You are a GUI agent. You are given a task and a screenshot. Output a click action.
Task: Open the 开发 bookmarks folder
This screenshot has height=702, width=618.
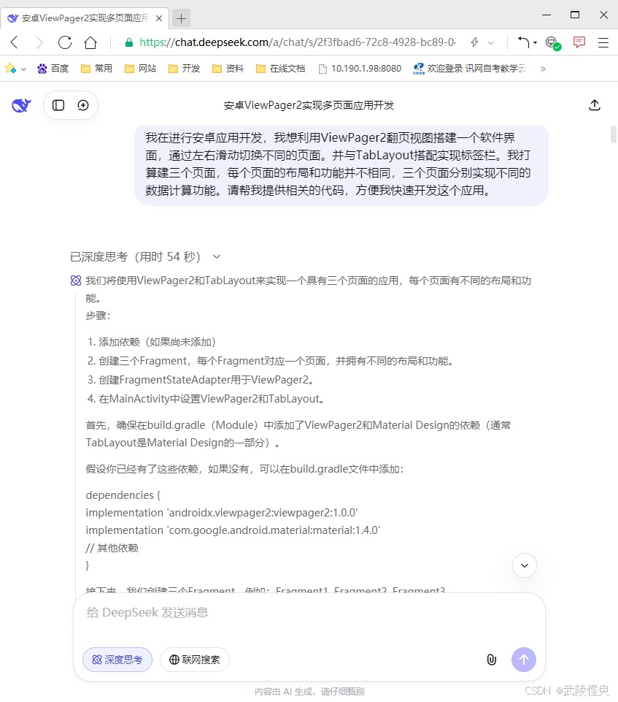pos(184,69)
